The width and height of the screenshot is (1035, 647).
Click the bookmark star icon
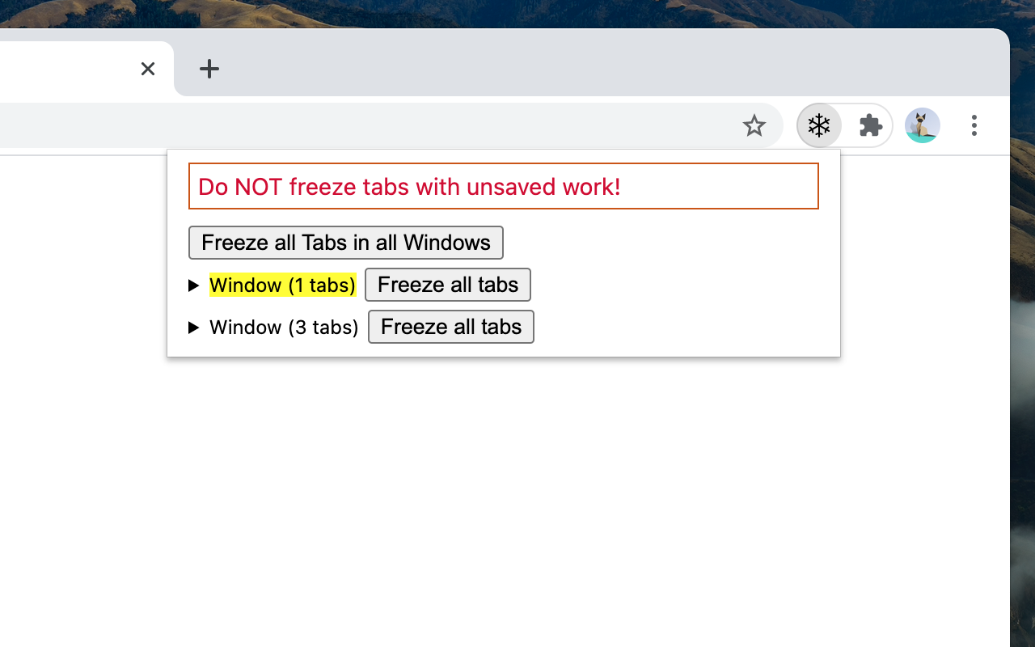tap(754, 125)
